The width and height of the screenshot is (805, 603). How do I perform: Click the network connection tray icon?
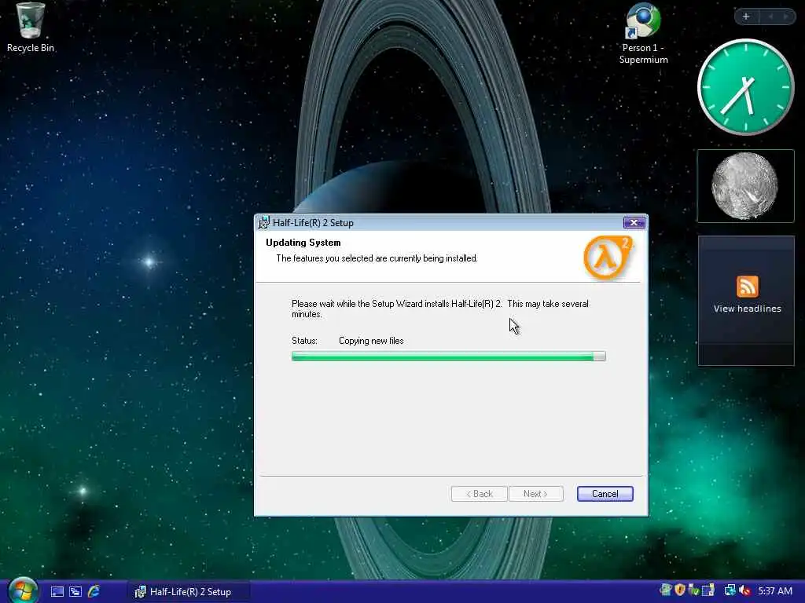click(730, 590)
